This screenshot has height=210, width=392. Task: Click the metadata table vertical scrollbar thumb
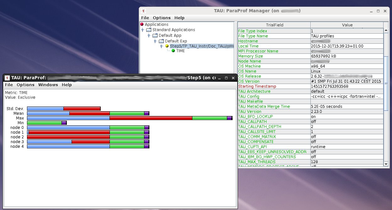pyautogui.click(x=386, y=83)
